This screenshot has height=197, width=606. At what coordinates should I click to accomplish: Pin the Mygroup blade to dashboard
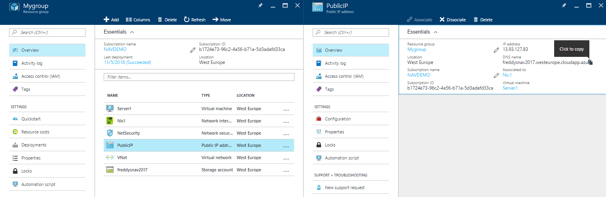click(260, 6)
